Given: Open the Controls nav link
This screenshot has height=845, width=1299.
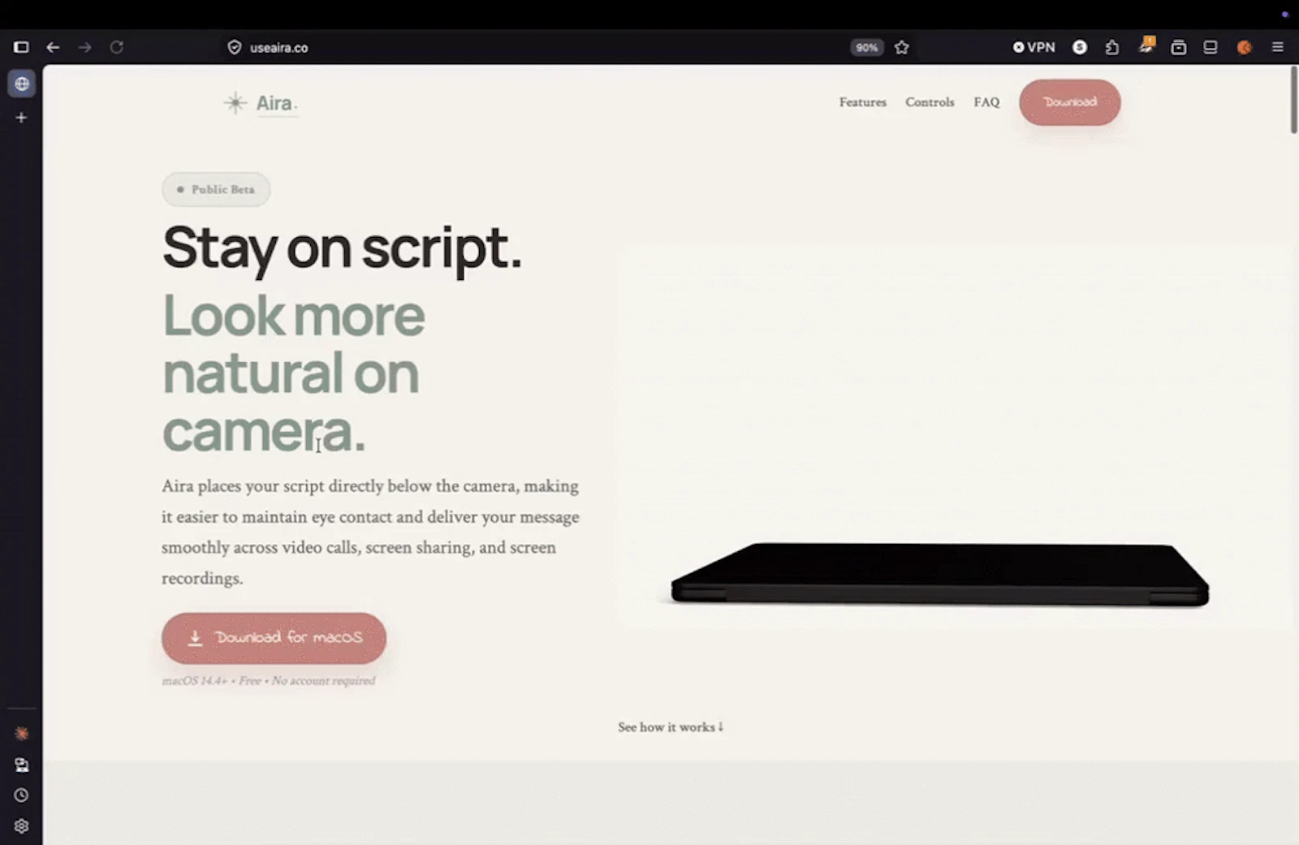Looking at the screenshot, I should click(x=930, y=102).
